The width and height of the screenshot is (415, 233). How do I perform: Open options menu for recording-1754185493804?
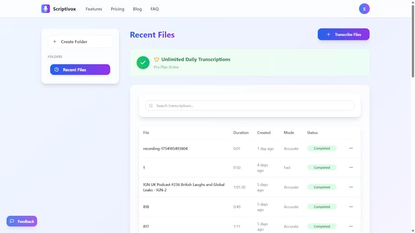coord(351,149)
